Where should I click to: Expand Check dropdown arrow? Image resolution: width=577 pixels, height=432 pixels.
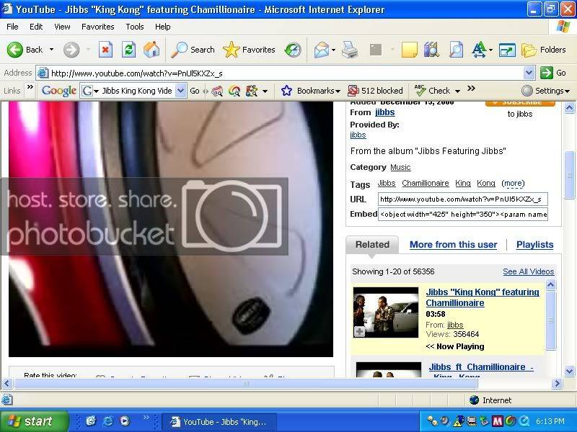pos(457,91)
